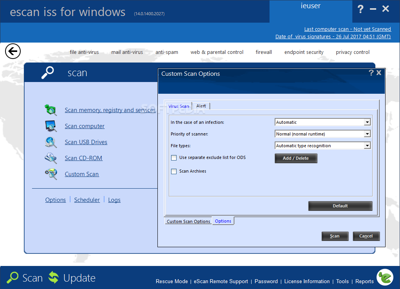Image resolution: width=400 pixels, height=289 pixels.
Task: Select the Options bottom tab in the dialog
Action: (223, 221)
